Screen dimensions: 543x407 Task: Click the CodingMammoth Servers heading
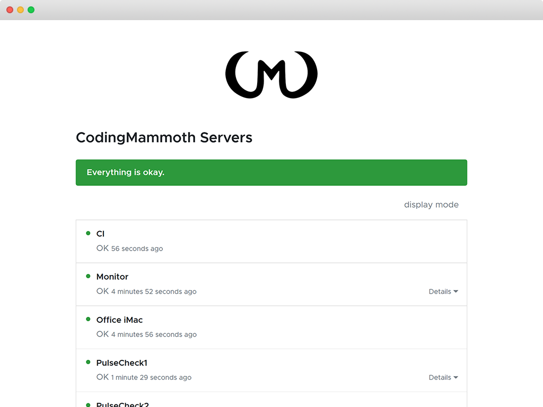[x=164, y=137]
